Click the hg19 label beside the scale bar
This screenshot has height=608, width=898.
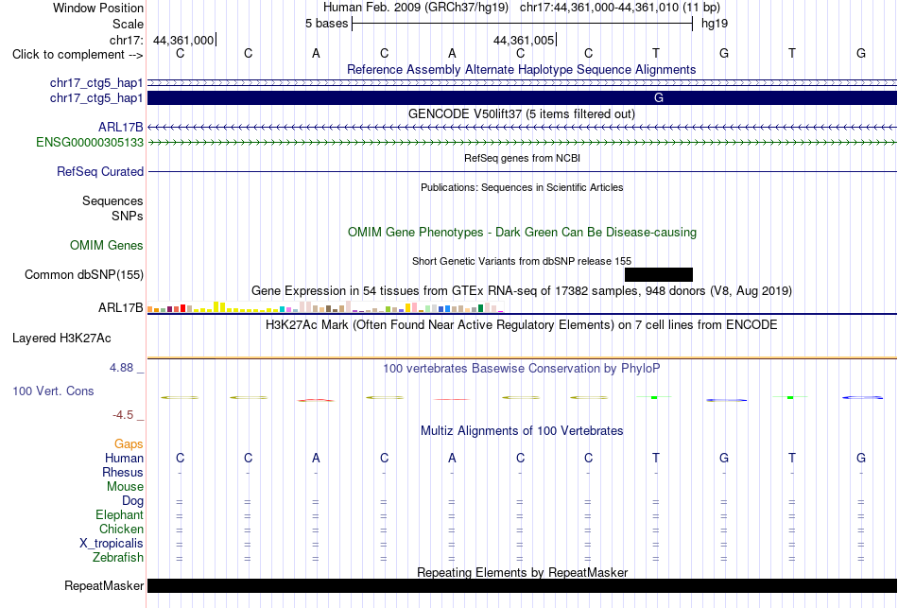click(715, 24)
